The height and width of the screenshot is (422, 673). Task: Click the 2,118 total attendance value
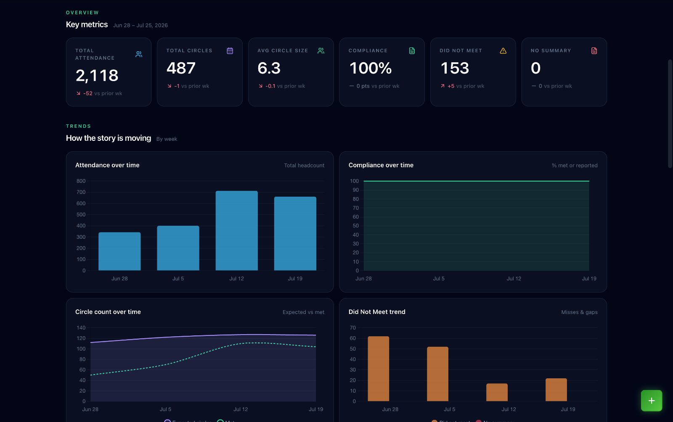point(97,76)
